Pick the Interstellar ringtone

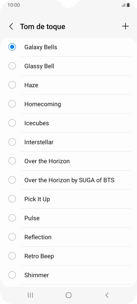pos(68,142)
